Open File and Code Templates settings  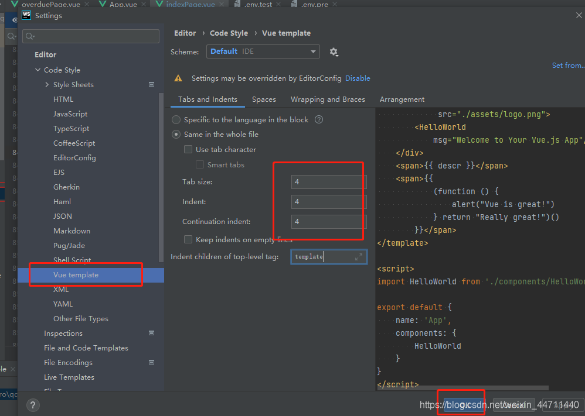click(86, 348)
